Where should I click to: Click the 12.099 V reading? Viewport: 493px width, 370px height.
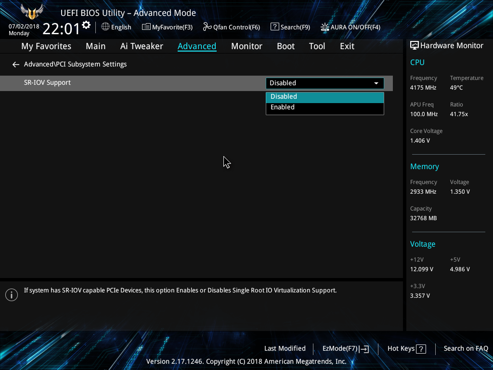click(x=422, y=269)
